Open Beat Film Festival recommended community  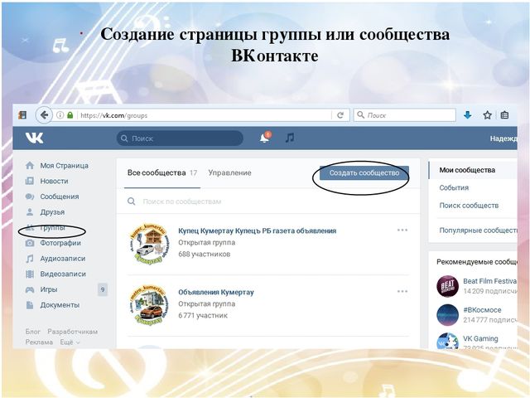point(489,281)
